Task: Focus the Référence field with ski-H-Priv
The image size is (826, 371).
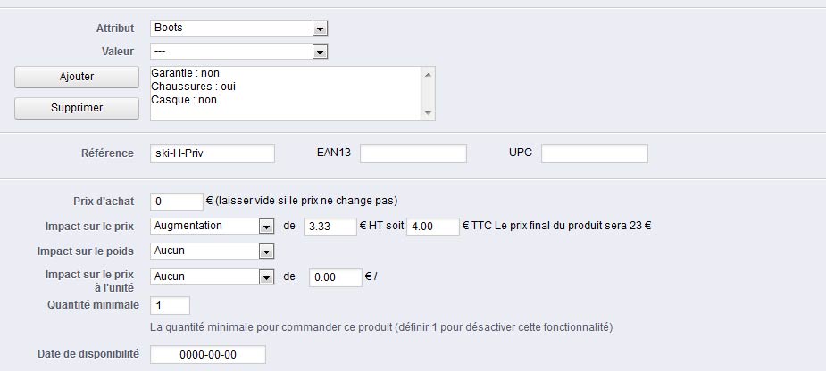Action: 213,153
